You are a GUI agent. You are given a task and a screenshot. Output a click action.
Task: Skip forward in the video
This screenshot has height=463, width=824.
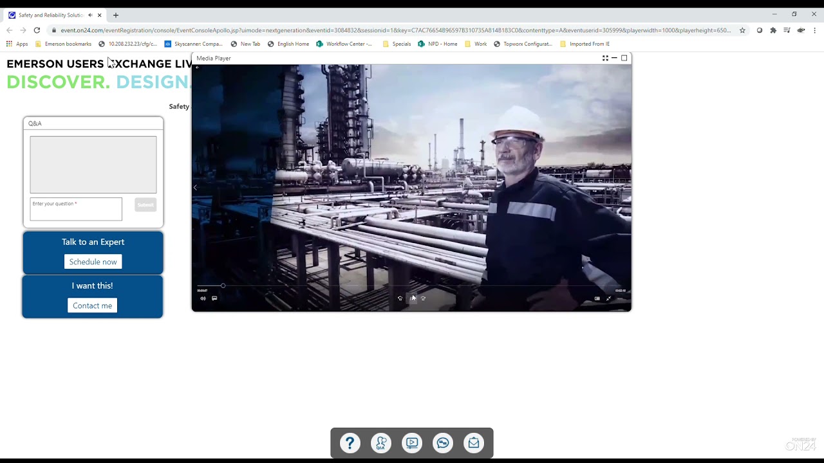423,298
